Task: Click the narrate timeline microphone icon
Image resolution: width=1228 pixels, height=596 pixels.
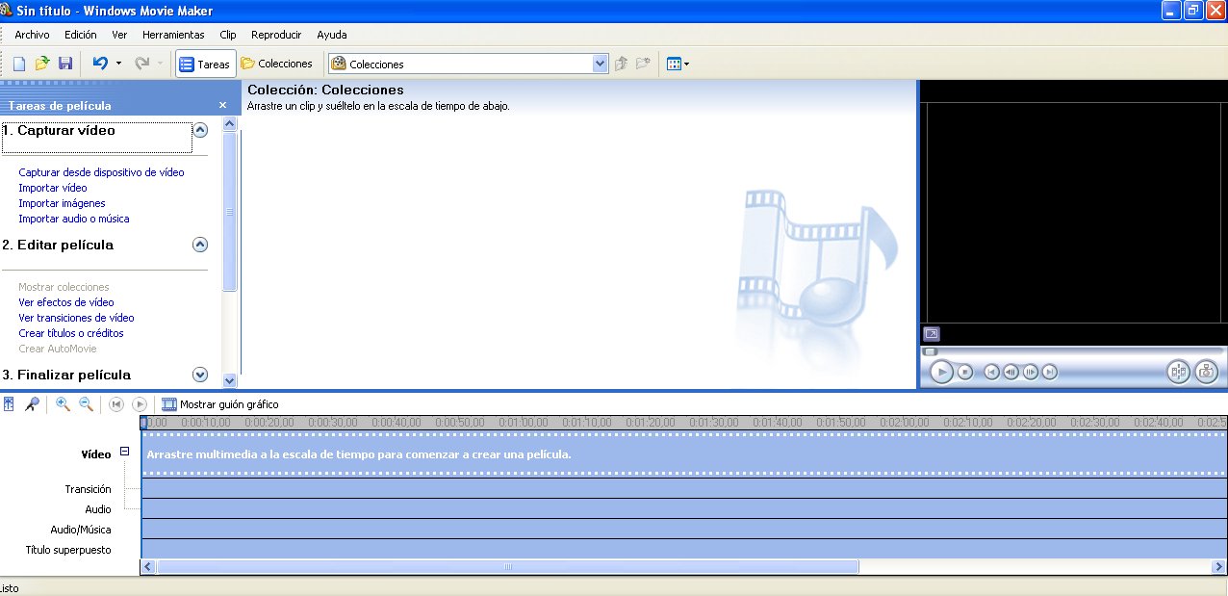Action: coord(33,404)
